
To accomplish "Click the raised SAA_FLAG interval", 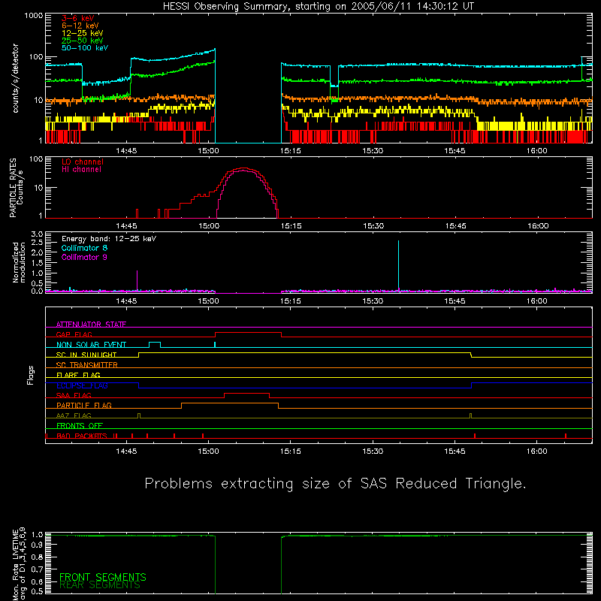I will click(247, 394).
